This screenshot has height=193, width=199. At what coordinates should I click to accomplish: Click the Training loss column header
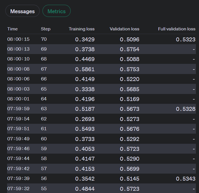82,29
